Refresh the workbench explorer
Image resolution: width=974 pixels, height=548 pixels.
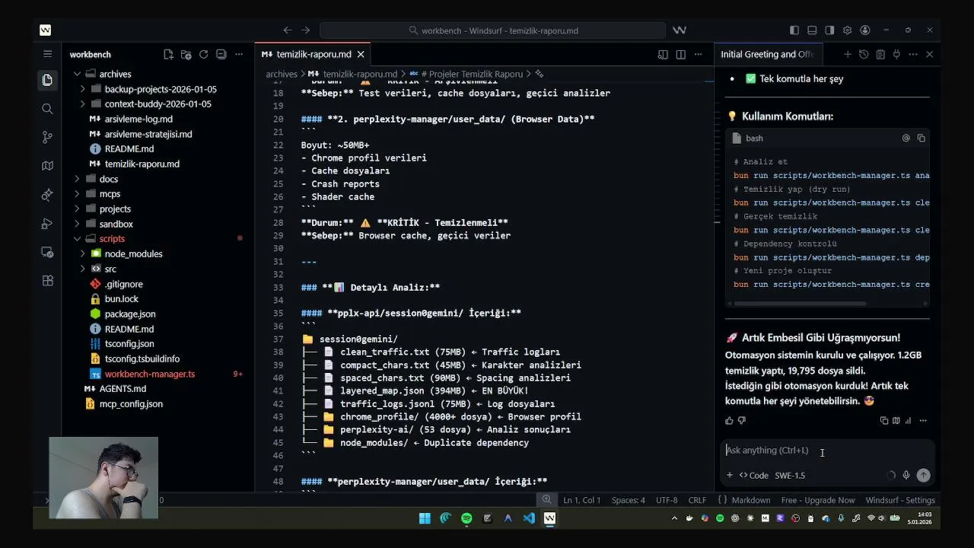tap(203, 54)
